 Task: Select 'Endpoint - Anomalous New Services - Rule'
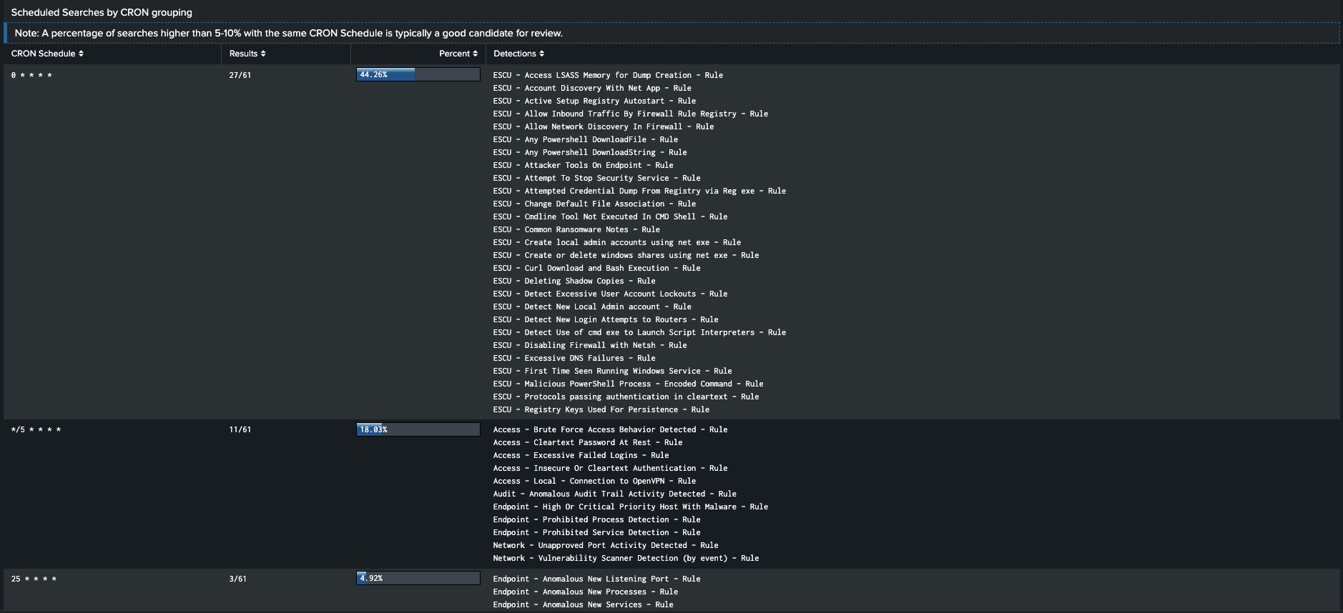point(583,604)
